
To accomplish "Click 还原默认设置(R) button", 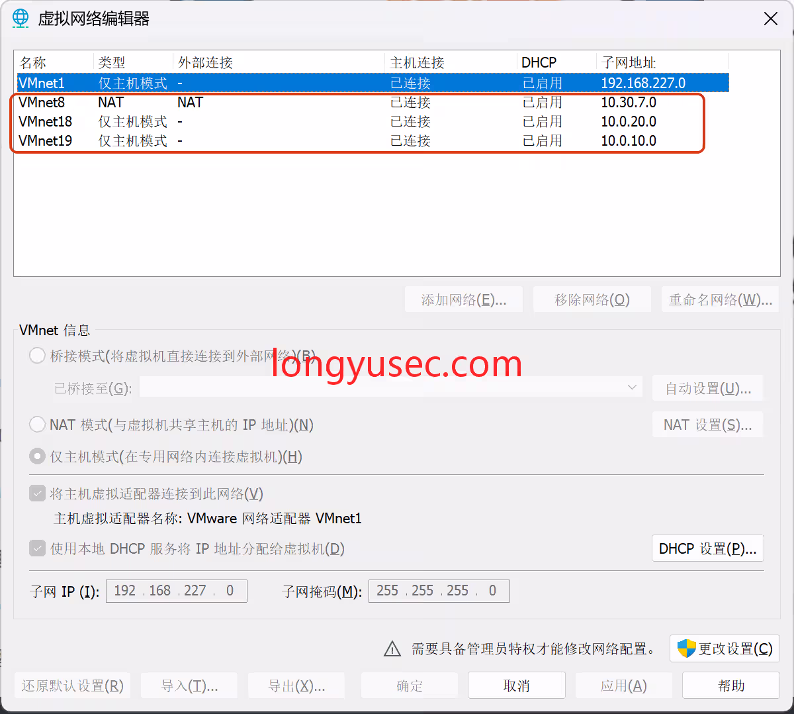I will tap(72, 686).
